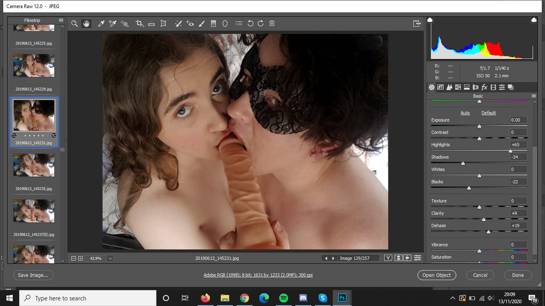Click the Save Image button
545x306 pixels.
point(33,275)
